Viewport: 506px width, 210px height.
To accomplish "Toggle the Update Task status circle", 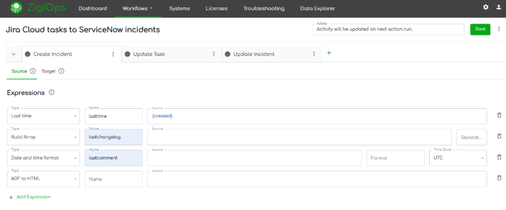I will pyautogui.click(x=128, y=54).
